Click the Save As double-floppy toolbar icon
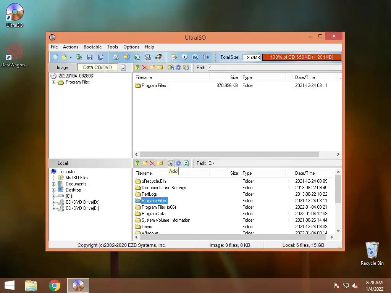The height and width of the screenshot is (293, 391). click(100, 57)
